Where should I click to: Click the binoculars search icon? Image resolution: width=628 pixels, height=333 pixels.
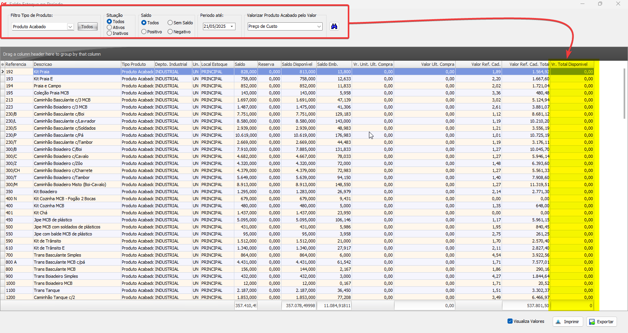click(334, 26)
